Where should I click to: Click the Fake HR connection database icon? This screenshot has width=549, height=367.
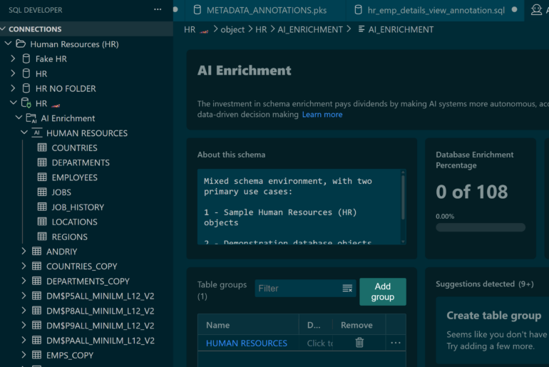click(x=26, y=59)
